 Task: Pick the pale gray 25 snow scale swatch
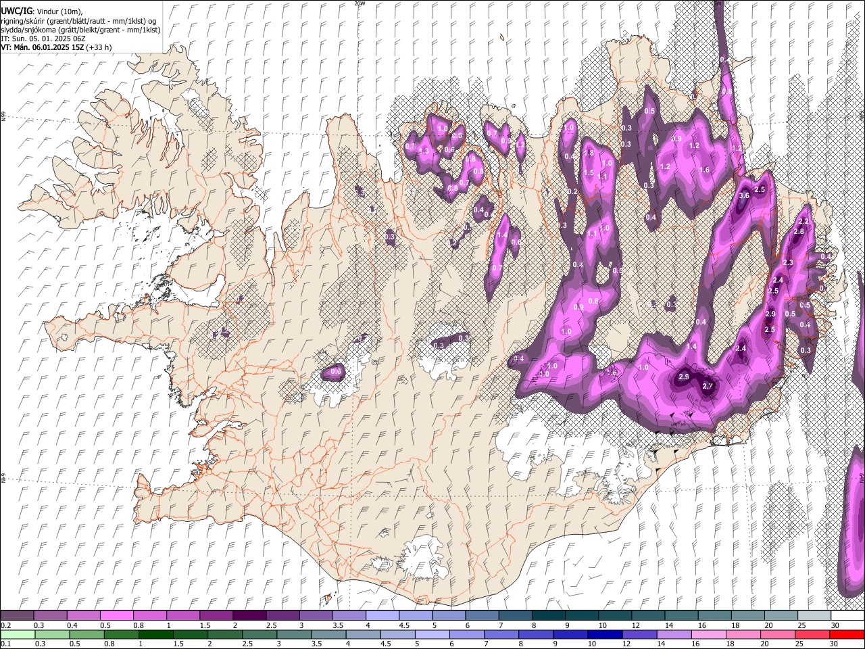coord(814,616)
